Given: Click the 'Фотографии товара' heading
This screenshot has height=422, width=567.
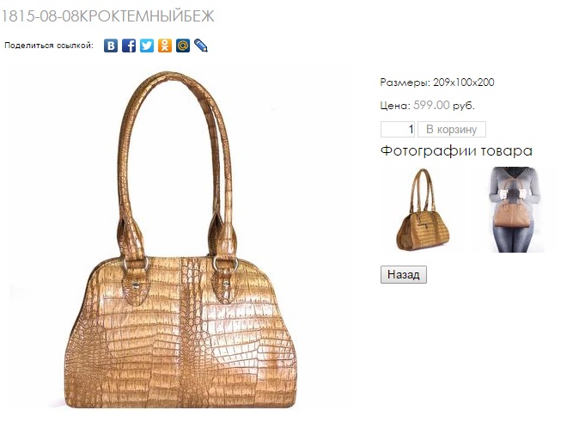Looking at the screenshot, I should click(x=456, y=150).
